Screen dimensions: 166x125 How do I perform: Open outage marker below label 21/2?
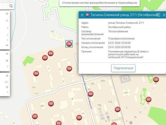[x=117, y=109]
